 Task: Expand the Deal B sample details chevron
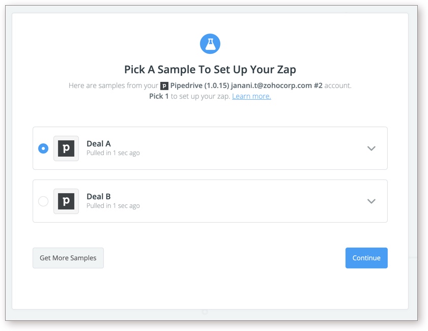pos(372,201)
